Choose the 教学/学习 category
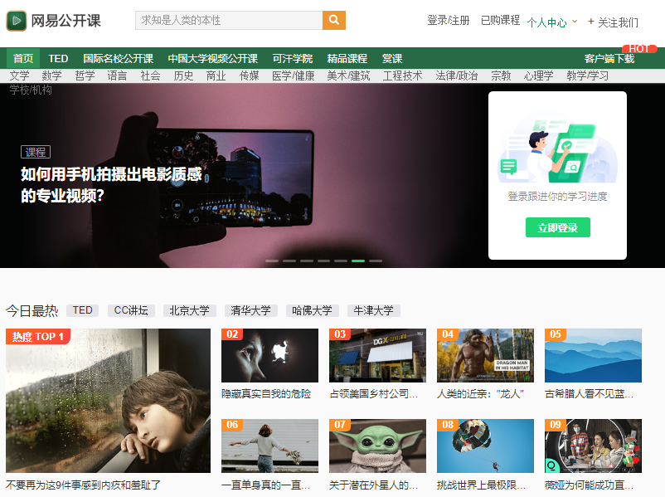The image size is (665, 497). [588, 76]
